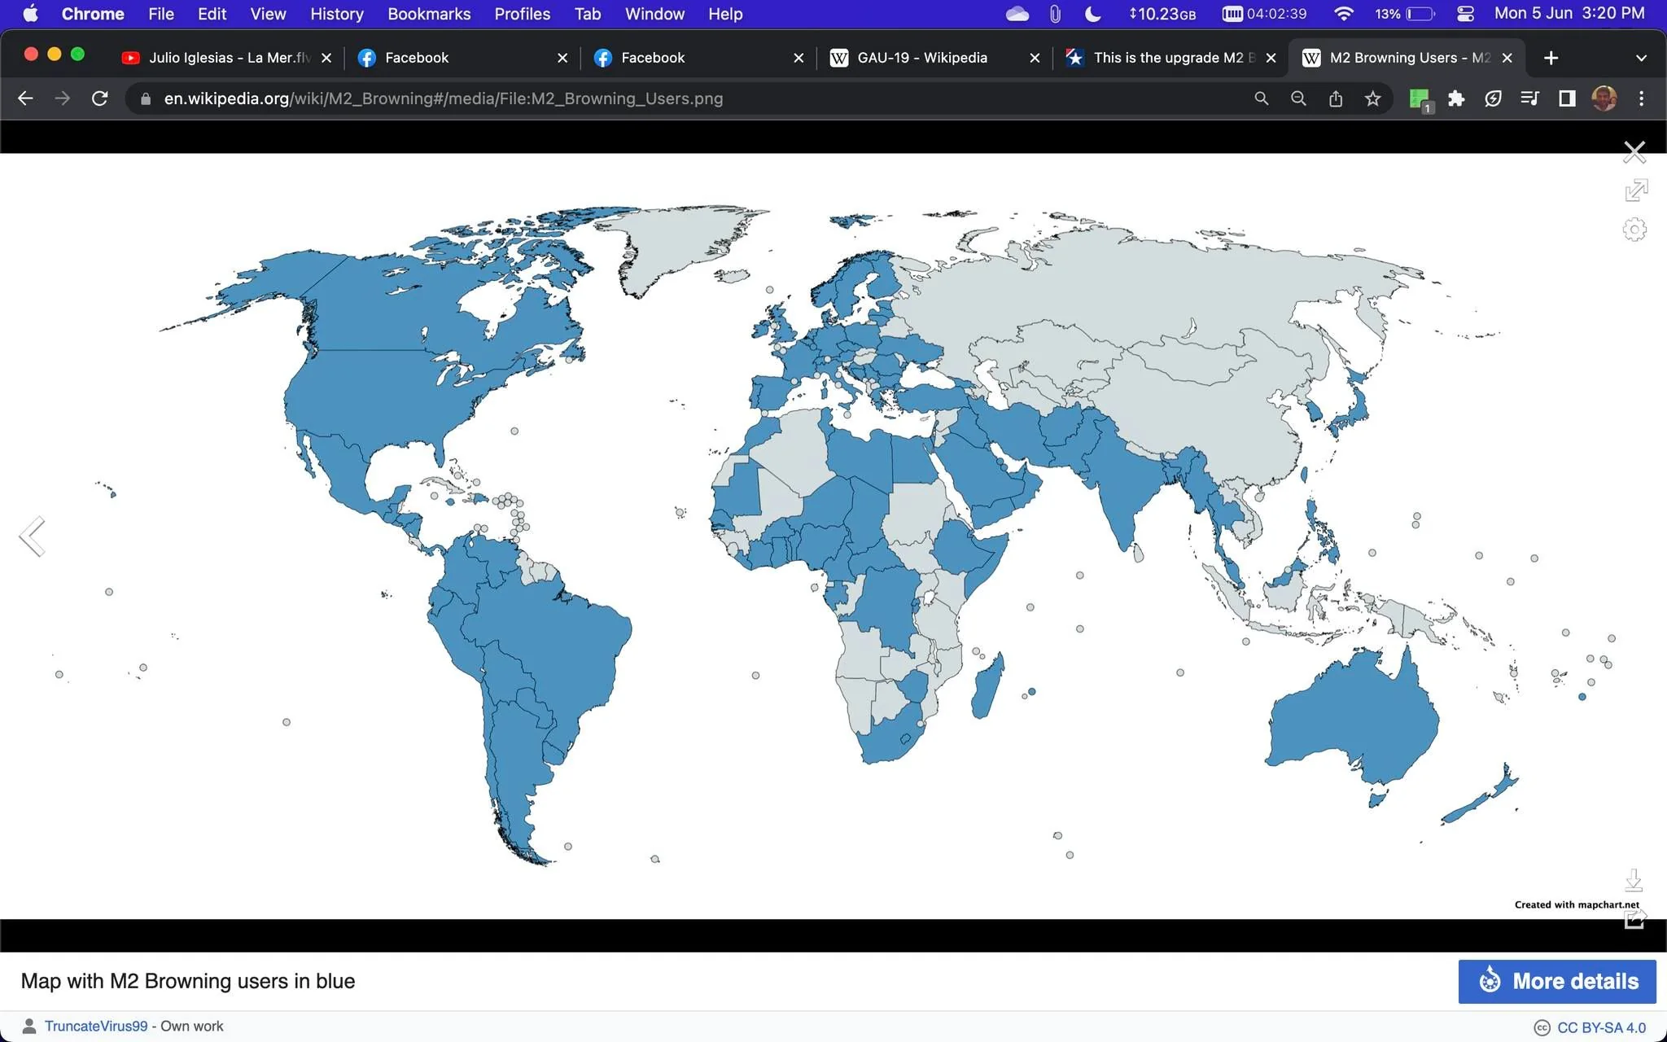1667x1042 pixels.
Task: Open the image in full screen mode
Action: point(1635,190)
